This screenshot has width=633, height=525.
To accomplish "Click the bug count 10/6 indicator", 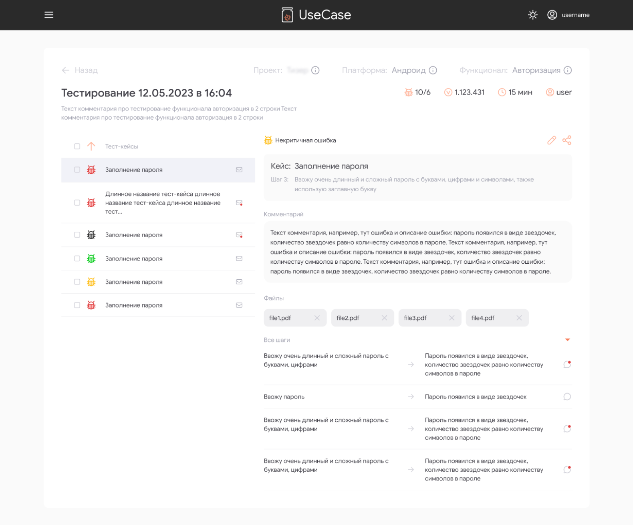I will 417,92.
